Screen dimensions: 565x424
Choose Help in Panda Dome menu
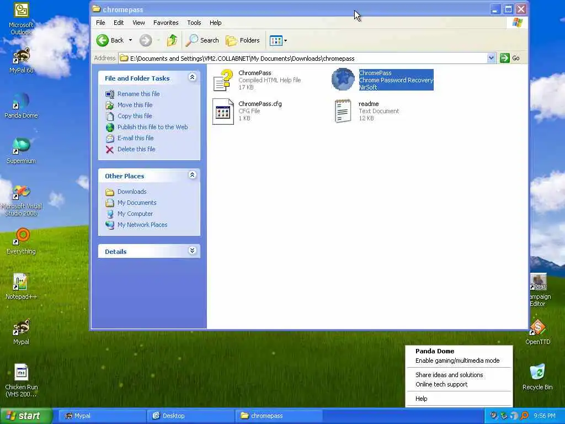tap(421, 399)
